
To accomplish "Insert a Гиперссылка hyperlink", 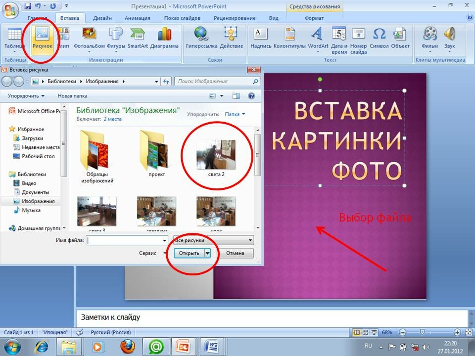I will [x=201, y=35].
